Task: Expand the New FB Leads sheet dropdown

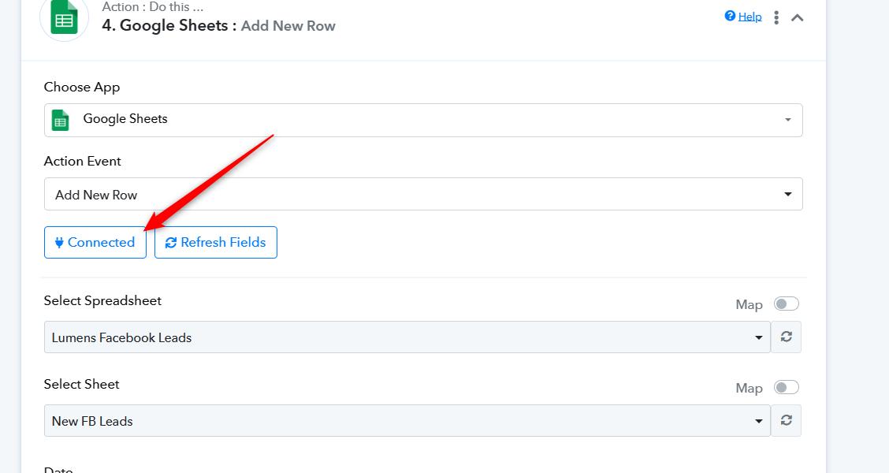Action: (x=407, y=420)
